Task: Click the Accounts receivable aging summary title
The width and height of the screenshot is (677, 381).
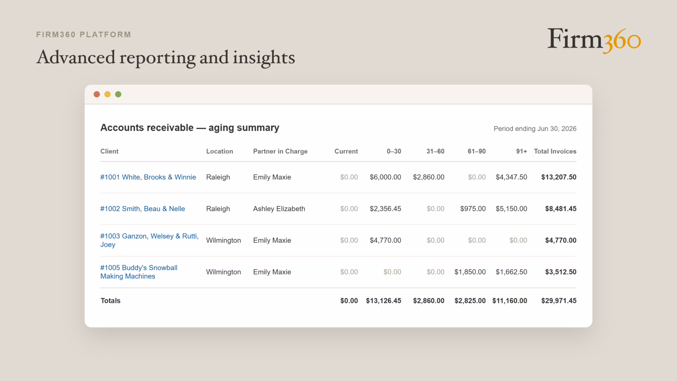Action: point(190,128)
